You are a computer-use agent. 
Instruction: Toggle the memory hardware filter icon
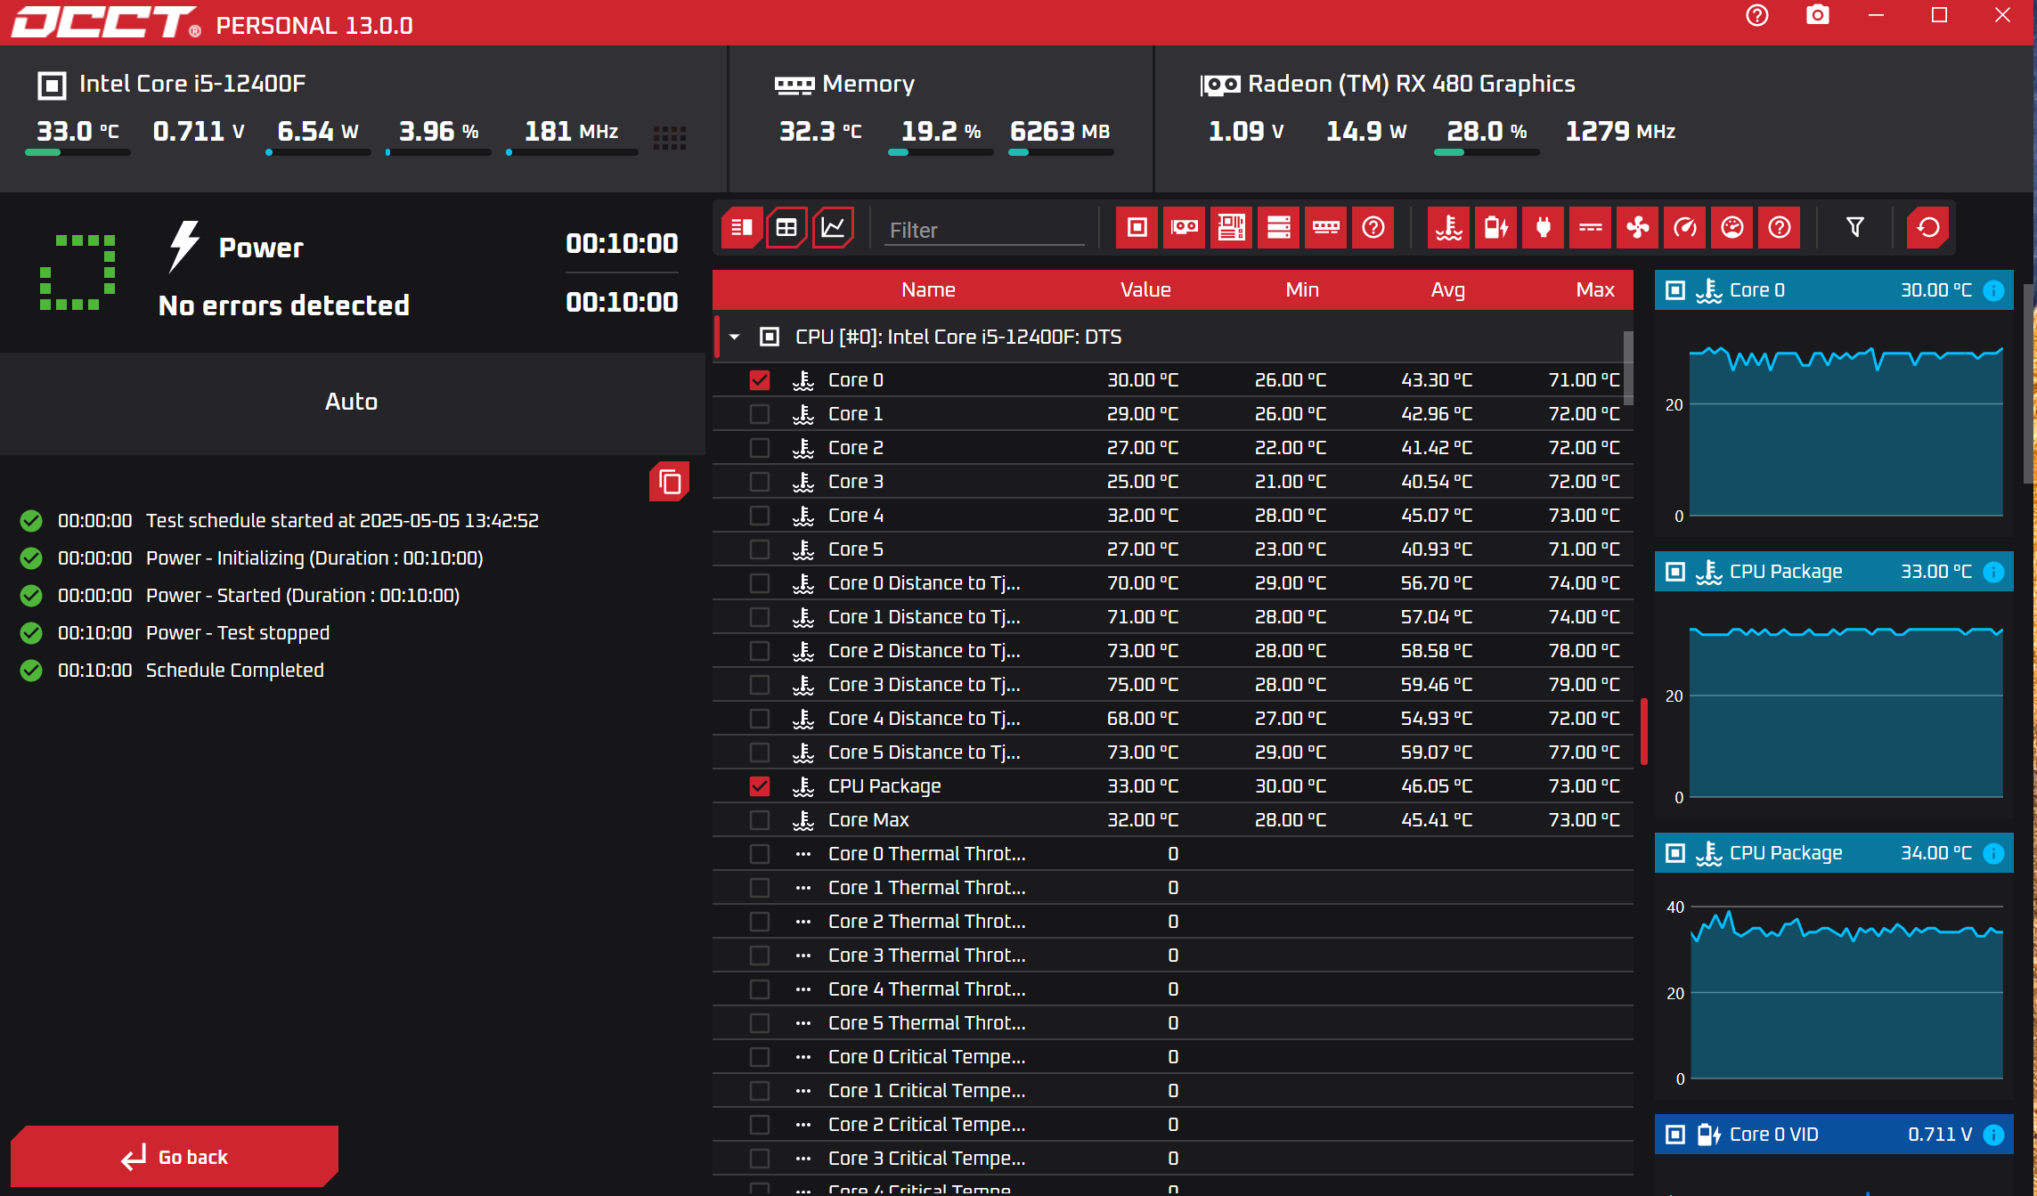tap(1326, 228)
